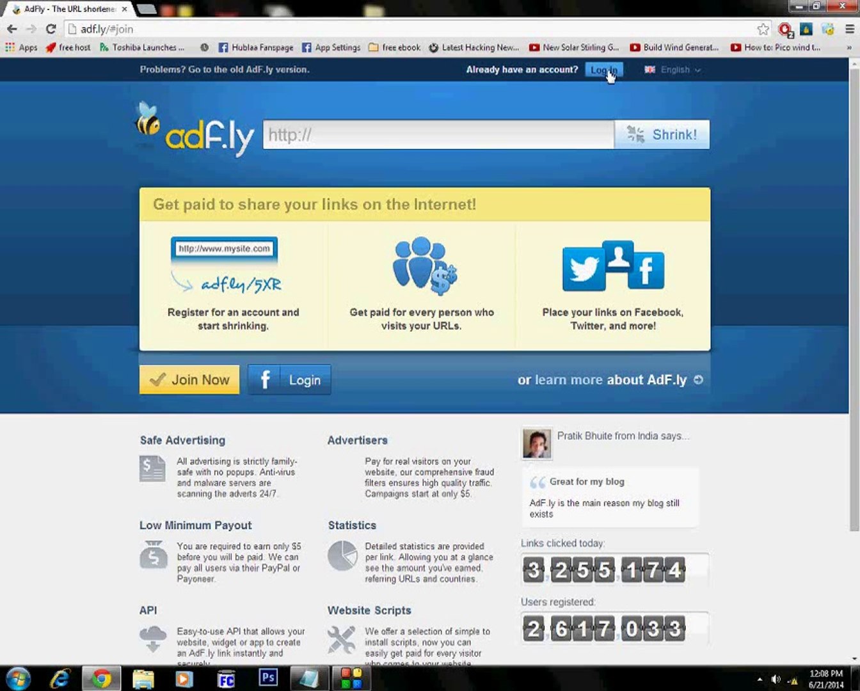The width and height of the screenshot is (860, 691).
Task: Click the Statistics pie chart icon
Action: [x=342, y=555]
